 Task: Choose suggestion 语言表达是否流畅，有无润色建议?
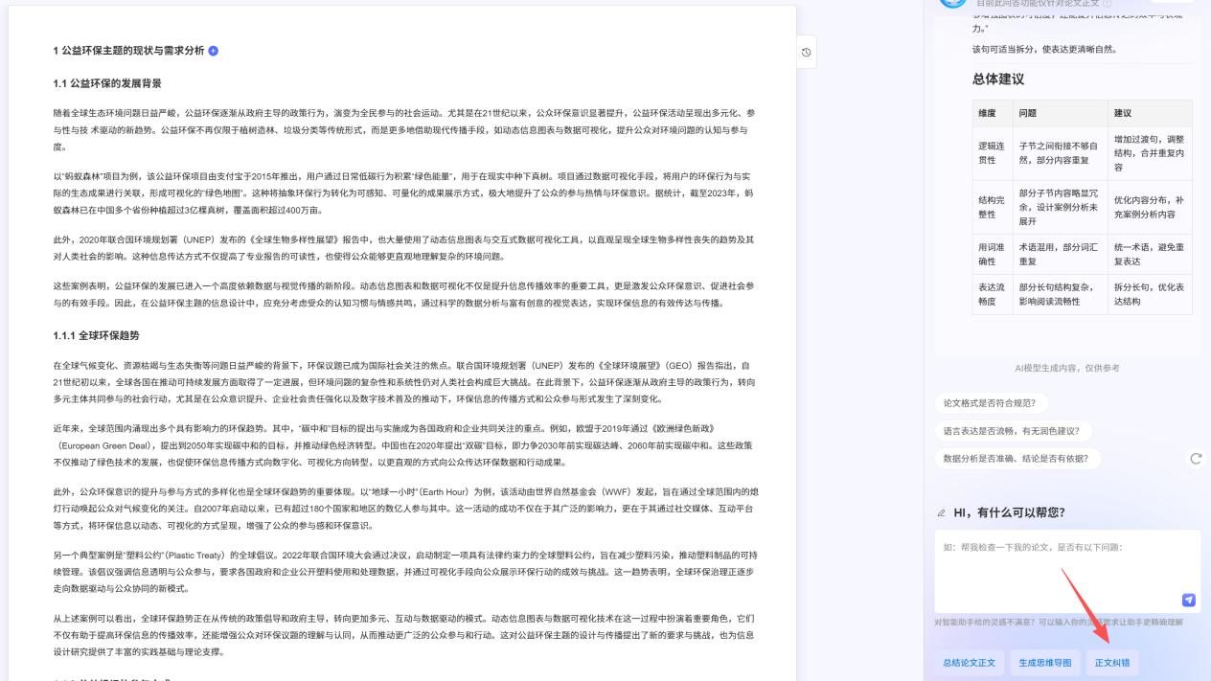[x=1012, y=431]
